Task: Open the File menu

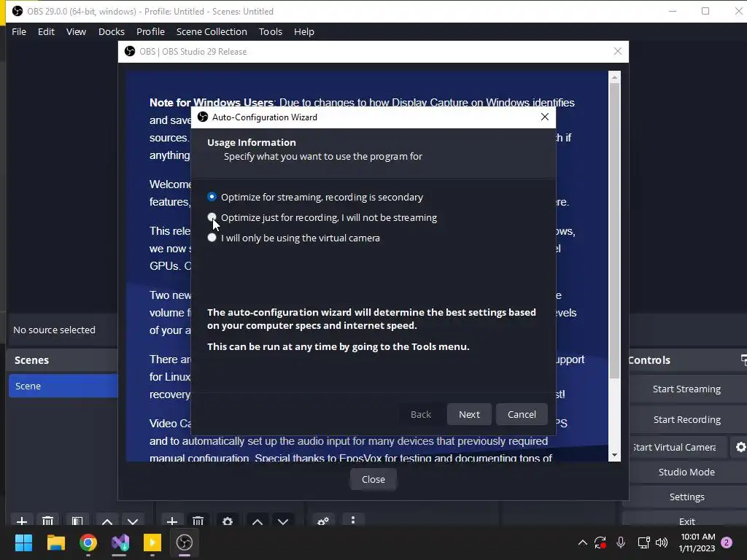Action: [19, 31]
